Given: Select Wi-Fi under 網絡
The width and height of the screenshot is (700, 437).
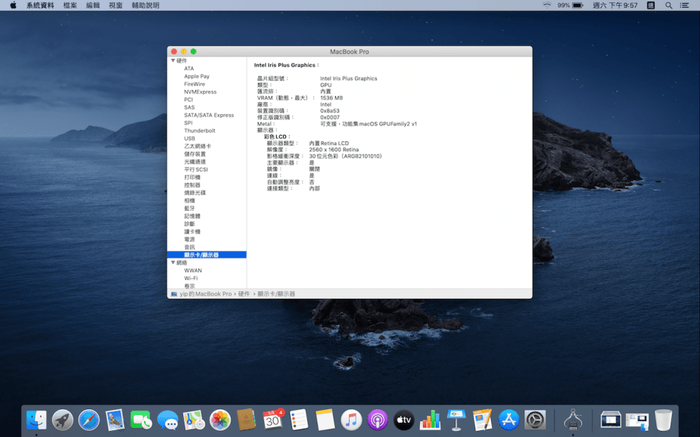Looking at the screenshot, I should pos(191,278).
